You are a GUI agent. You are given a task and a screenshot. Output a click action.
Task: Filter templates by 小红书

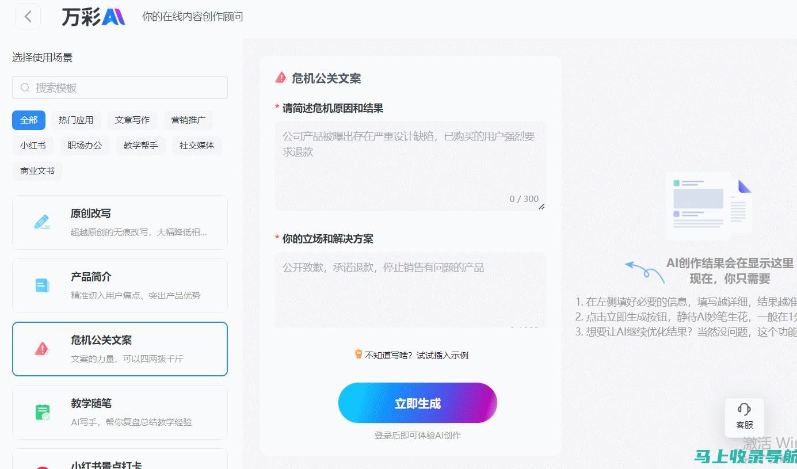(x=33, y=145)
